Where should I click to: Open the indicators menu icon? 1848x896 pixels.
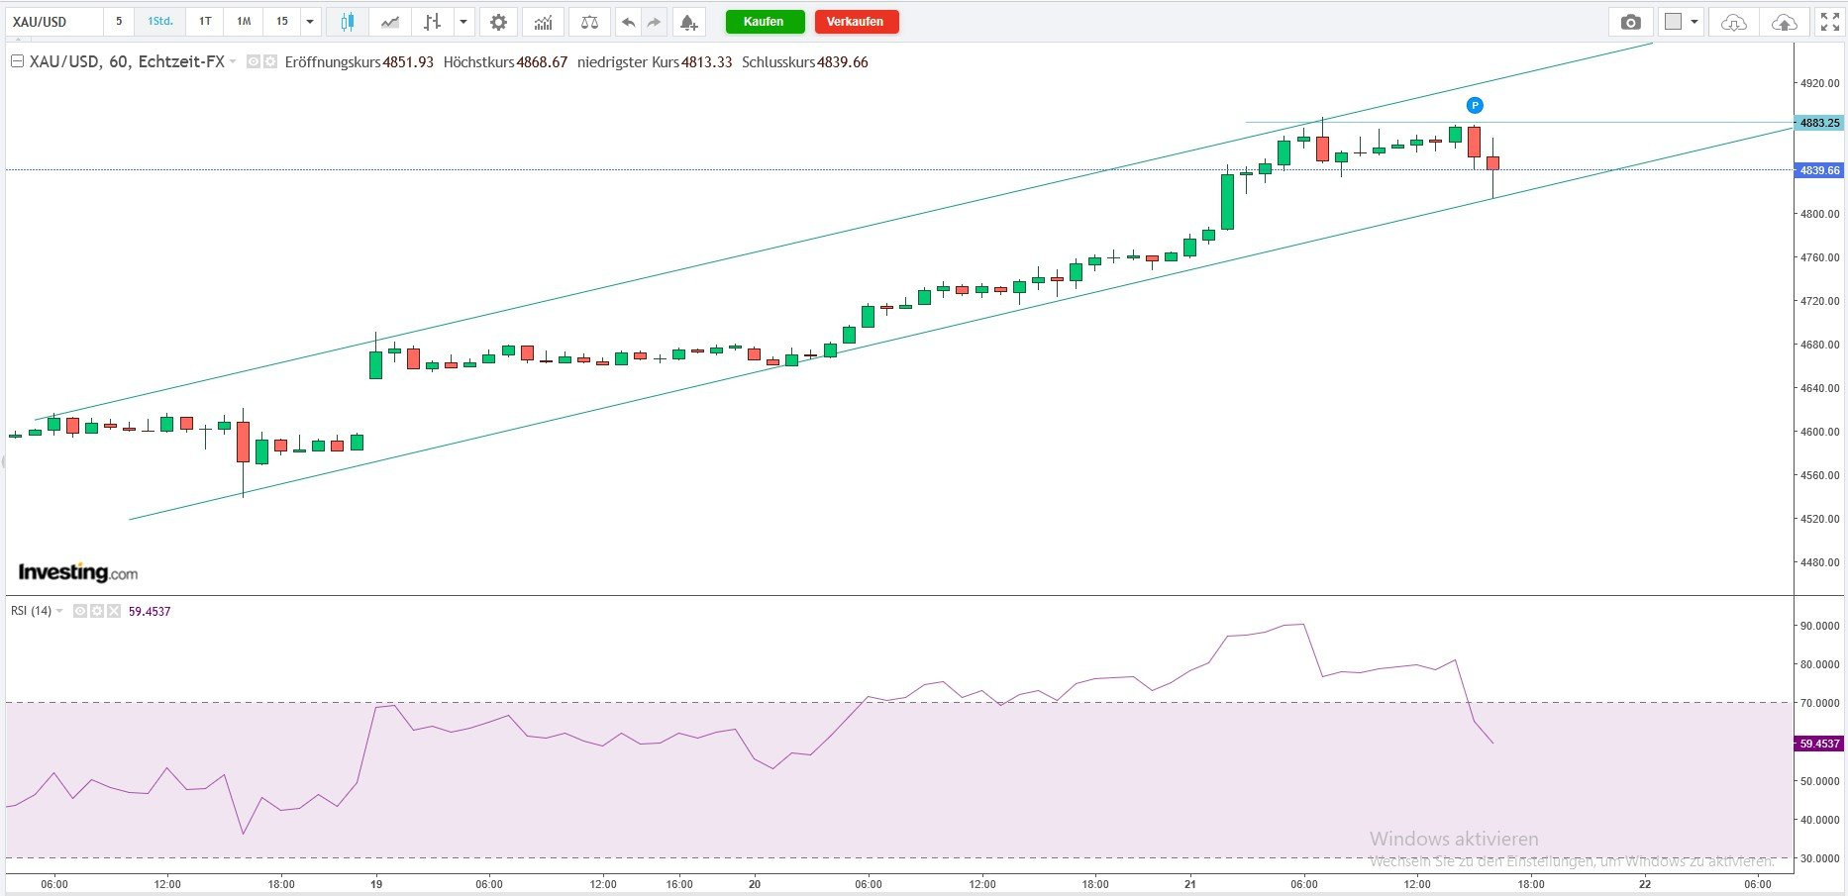coord(543,22)
